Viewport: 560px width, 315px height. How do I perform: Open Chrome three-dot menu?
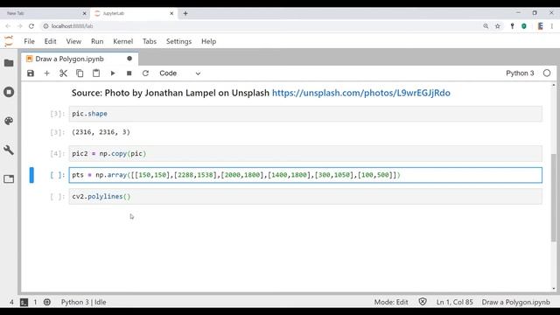(x=552, y=26)
